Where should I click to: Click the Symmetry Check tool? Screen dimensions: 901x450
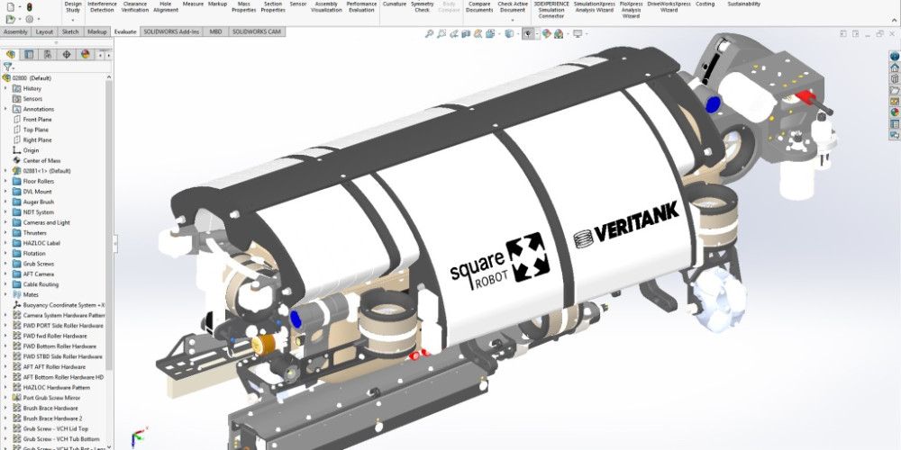click(423, 7)
